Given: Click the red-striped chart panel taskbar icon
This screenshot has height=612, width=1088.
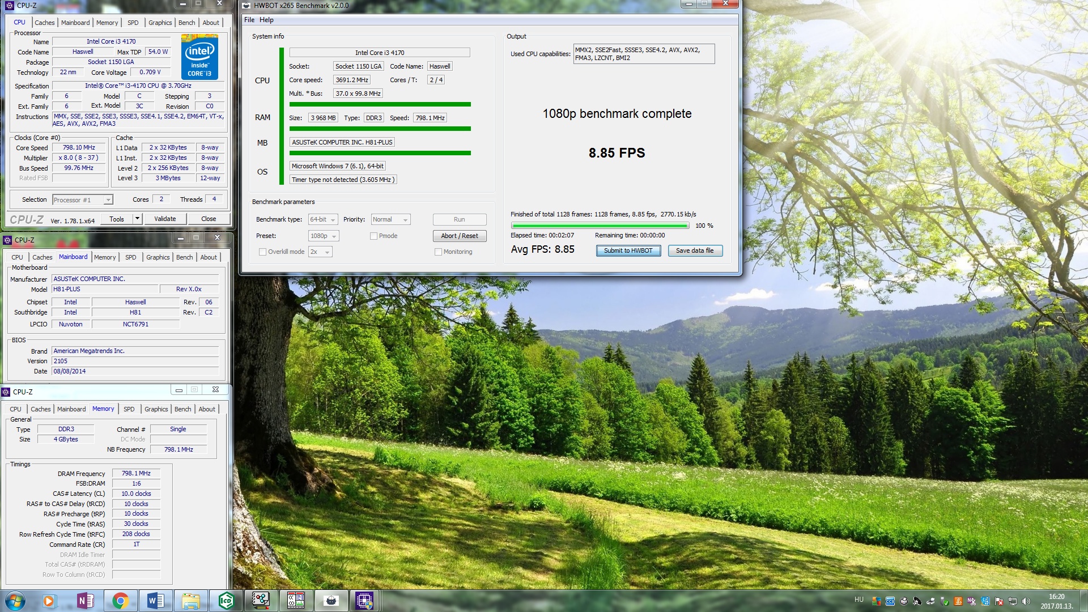Looking at the screenshot, I should [296, 601].
